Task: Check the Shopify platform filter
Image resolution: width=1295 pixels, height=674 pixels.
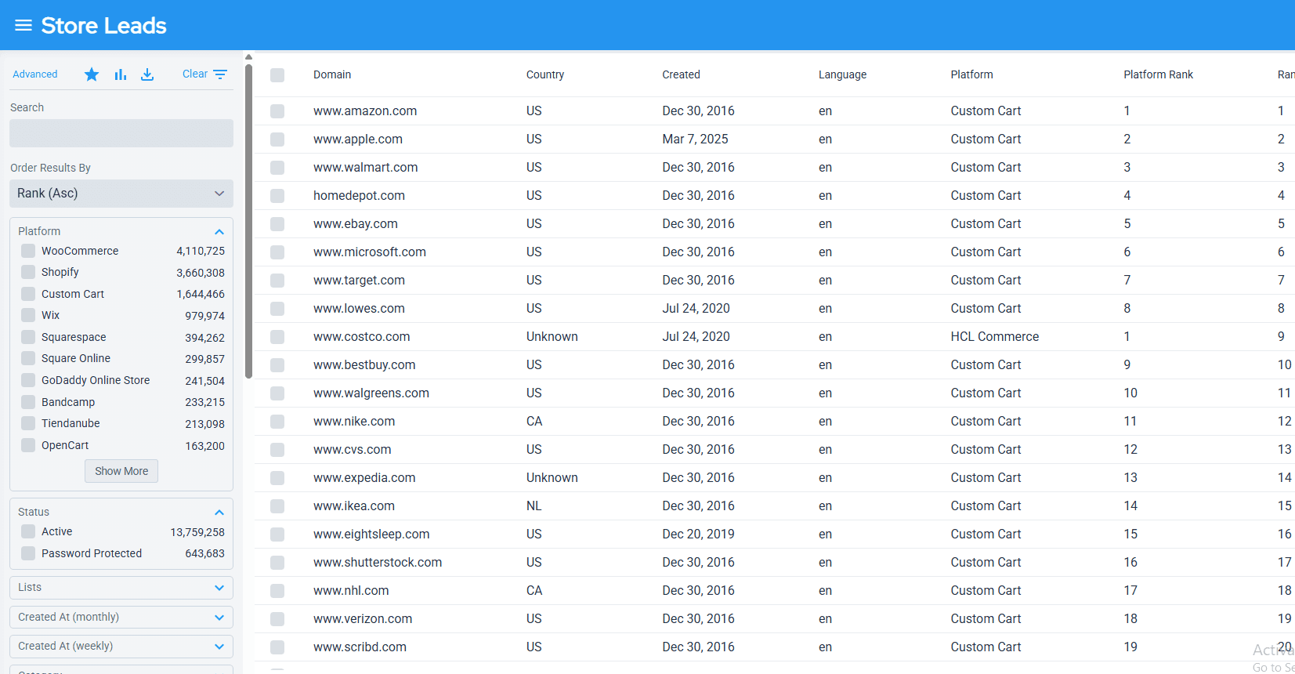Action: click(x=28, y=272)
